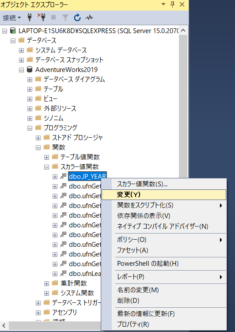Click the horizontal scrollbar left arrow
Screen dimensions: 235x332
4,326
